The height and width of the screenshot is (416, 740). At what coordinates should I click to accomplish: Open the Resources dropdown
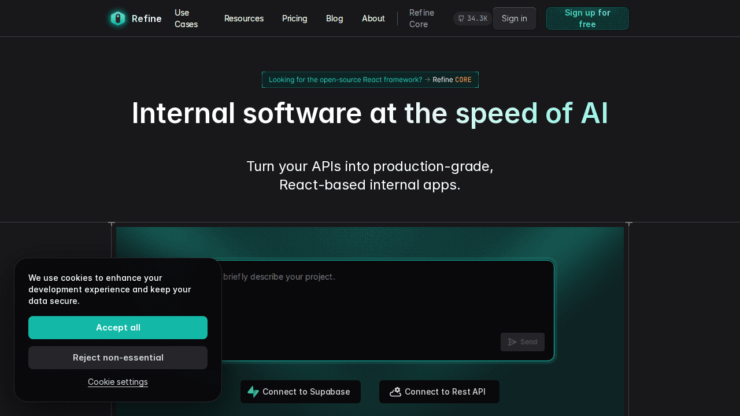coord(244,18)
